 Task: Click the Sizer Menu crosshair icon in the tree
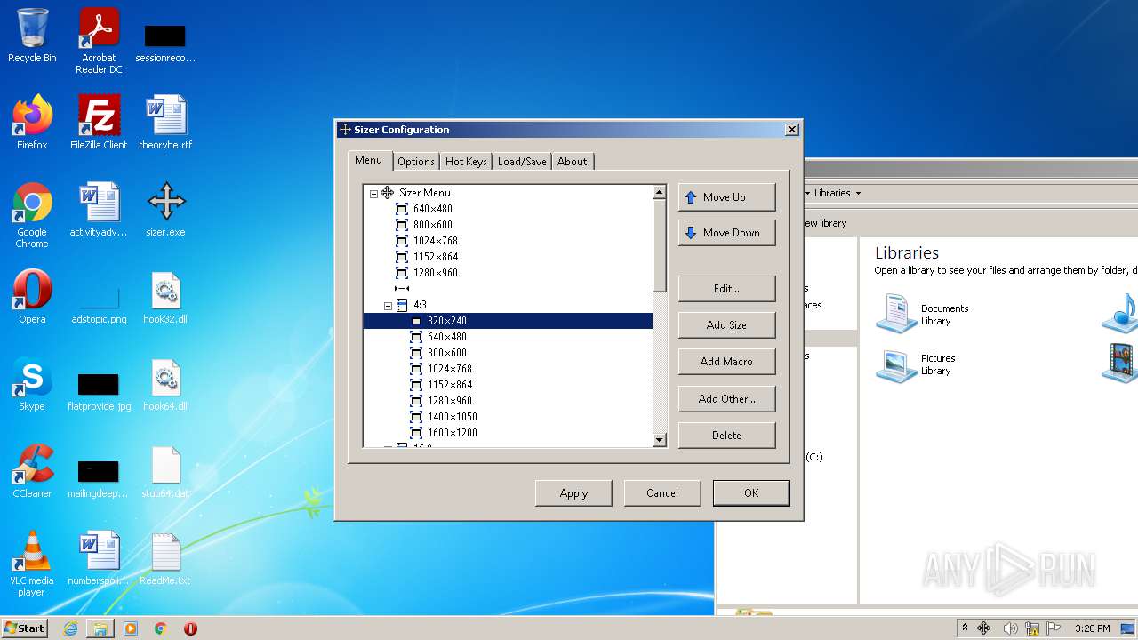click(x=388, y=193)
